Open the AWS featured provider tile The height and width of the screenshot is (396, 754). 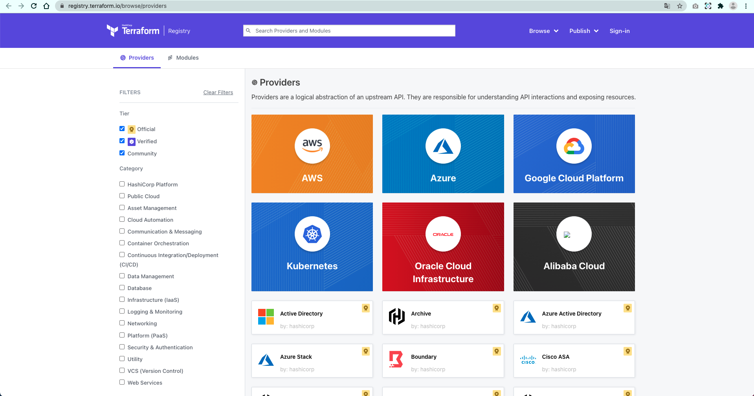312,154
